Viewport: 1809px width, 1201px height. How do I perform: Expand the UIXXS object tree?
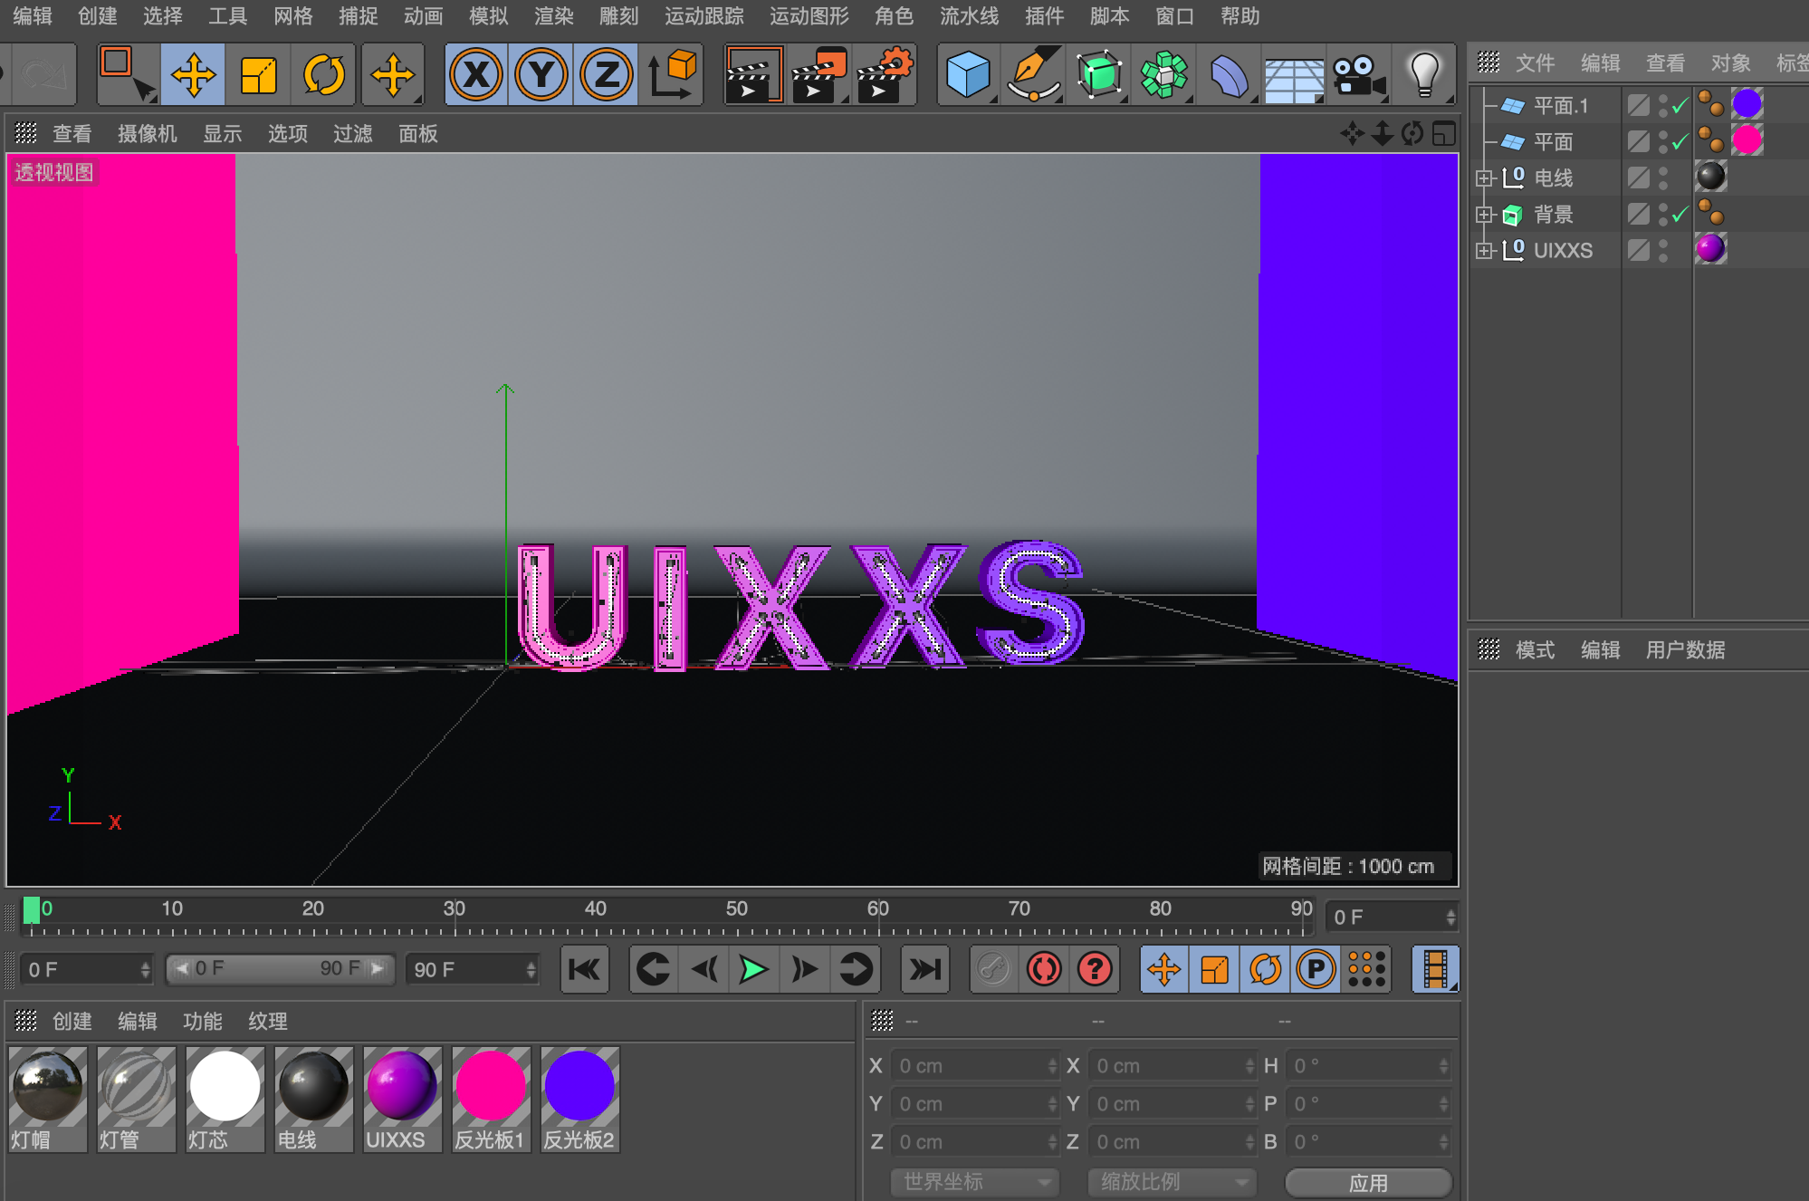coord(1483,251)
